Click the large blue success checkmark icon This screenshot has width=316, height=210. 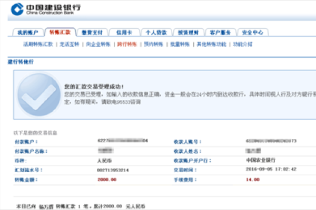pyautogui.click(x=39, y=94)
